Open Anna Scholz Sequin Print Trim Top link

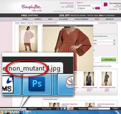click(x=89, y=88)
